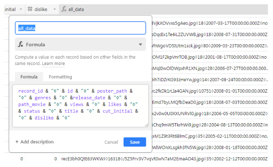This screenshot has width=273, height=167.
Task: Select cell starting with recE3bh0QtE63WKWJ
Action: click(163, 159)
